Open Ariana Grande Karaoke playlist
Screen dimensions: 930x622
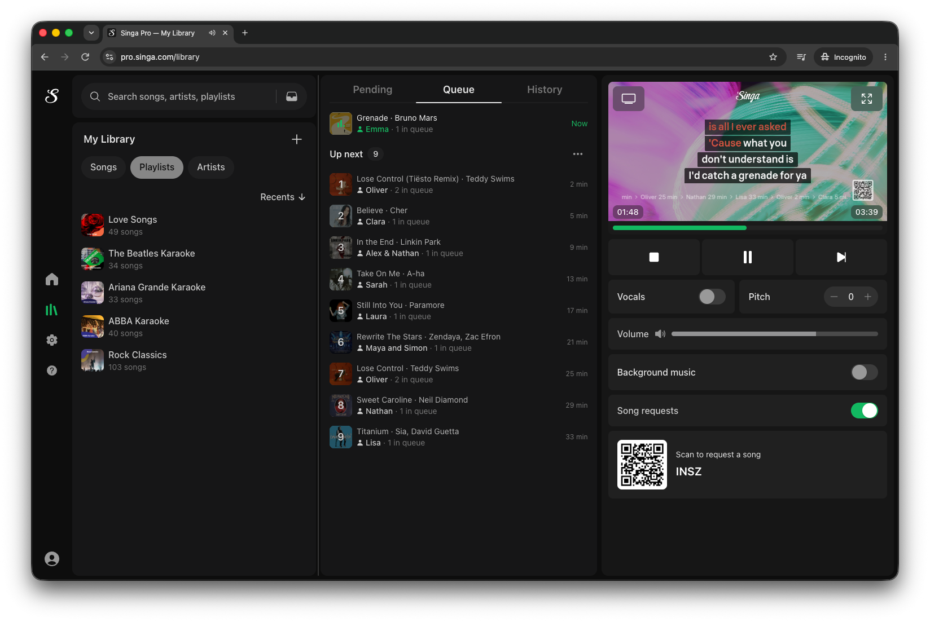coord(194,293)
